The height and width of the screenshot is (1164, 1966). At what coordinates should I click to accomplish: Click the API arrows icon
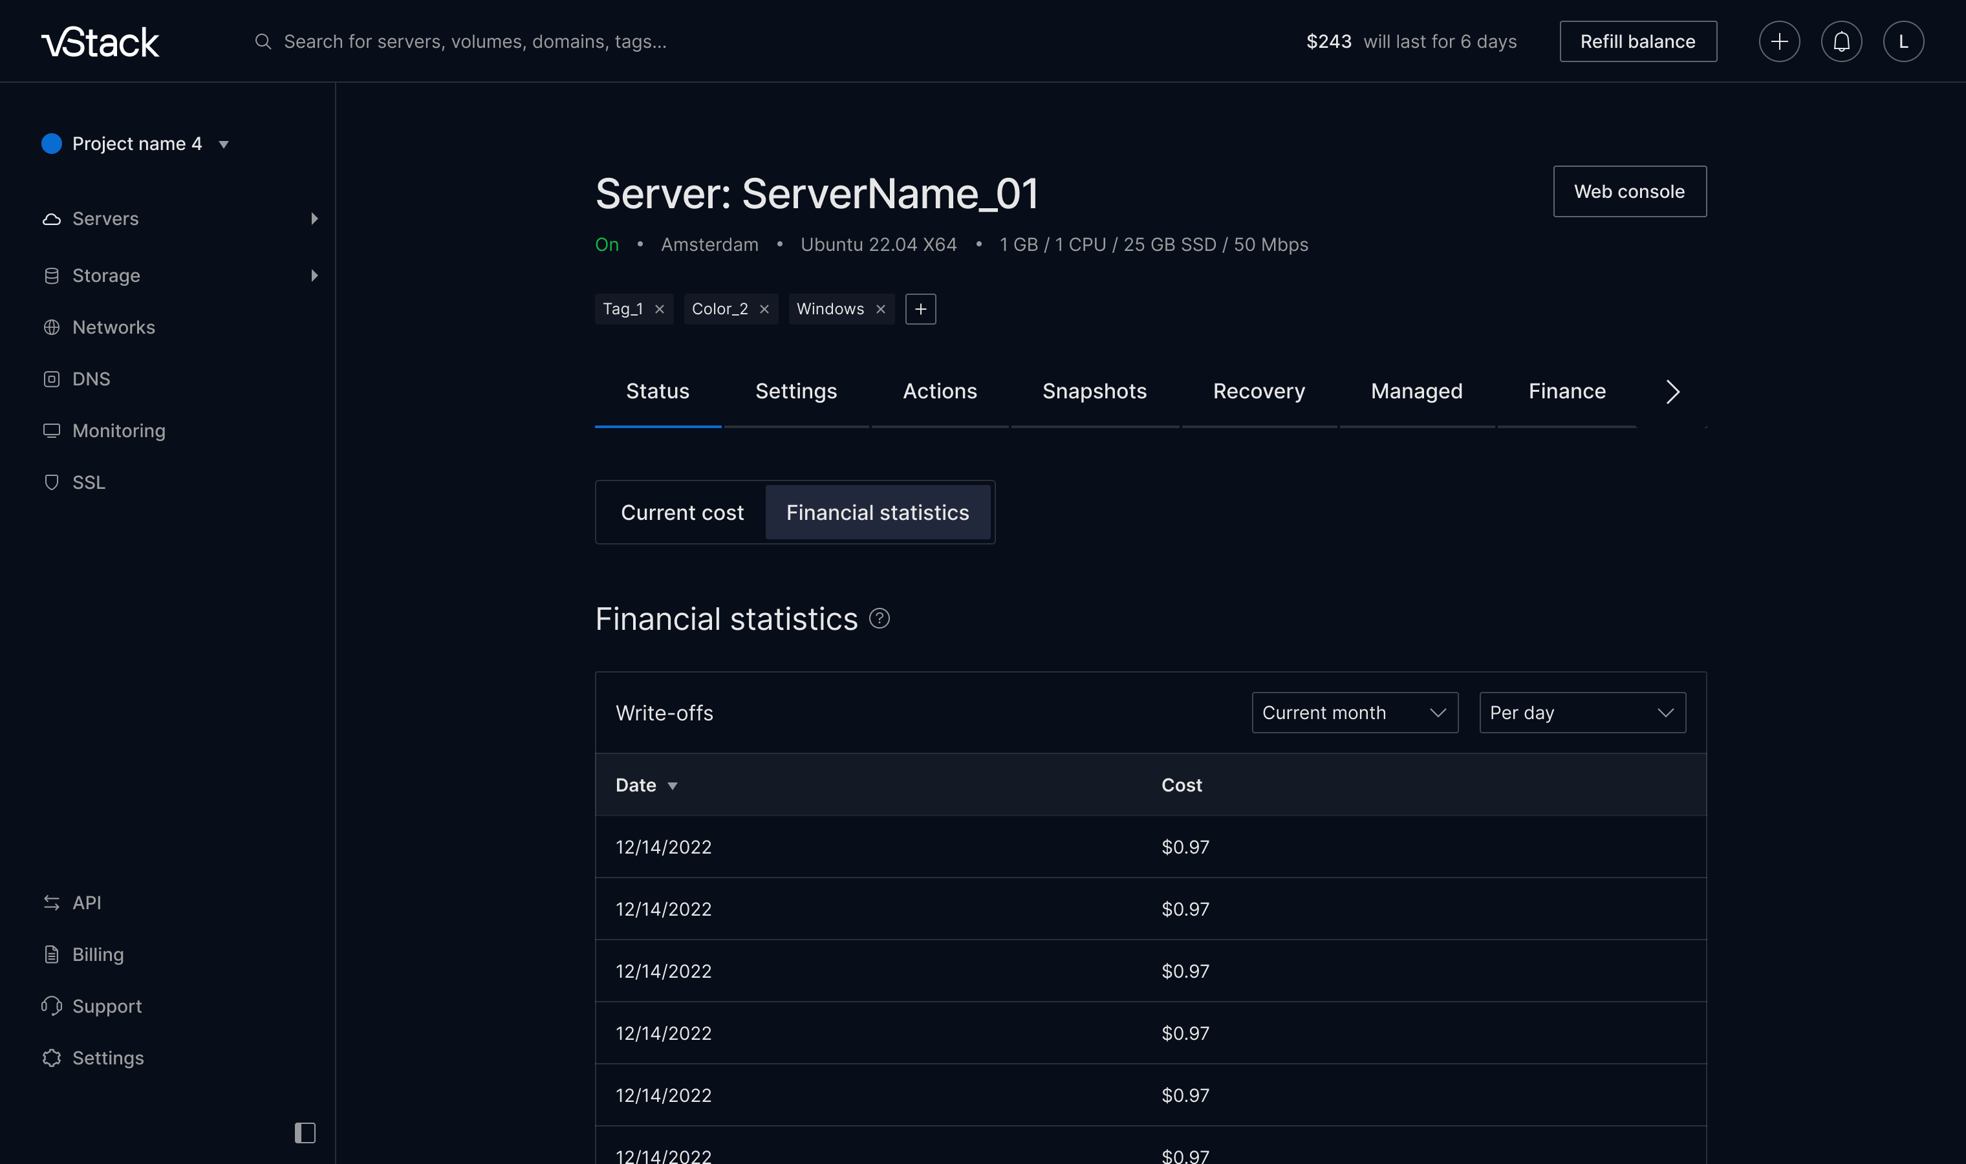pyautogui.click(x=52, y=903)
